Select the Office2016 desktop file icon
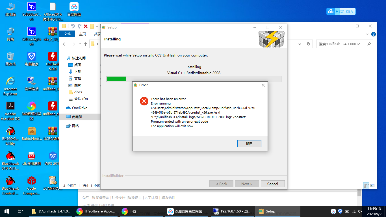This screenshot has width=386, height=217. point(53,12)
